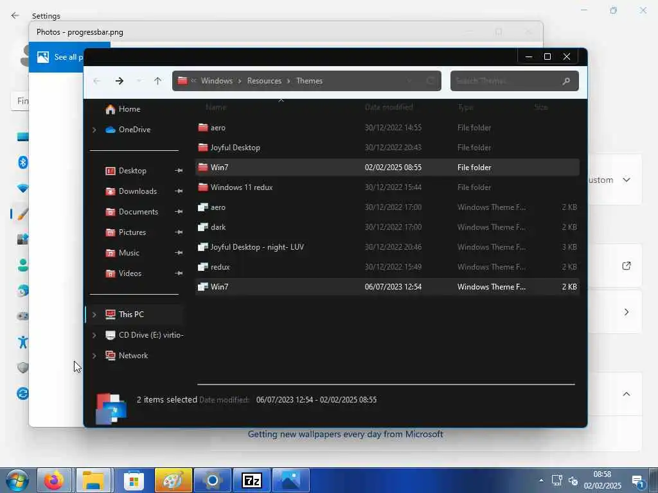658x493 pixels.
Task: Open the Settings chevron-right row
Action: 627,312
